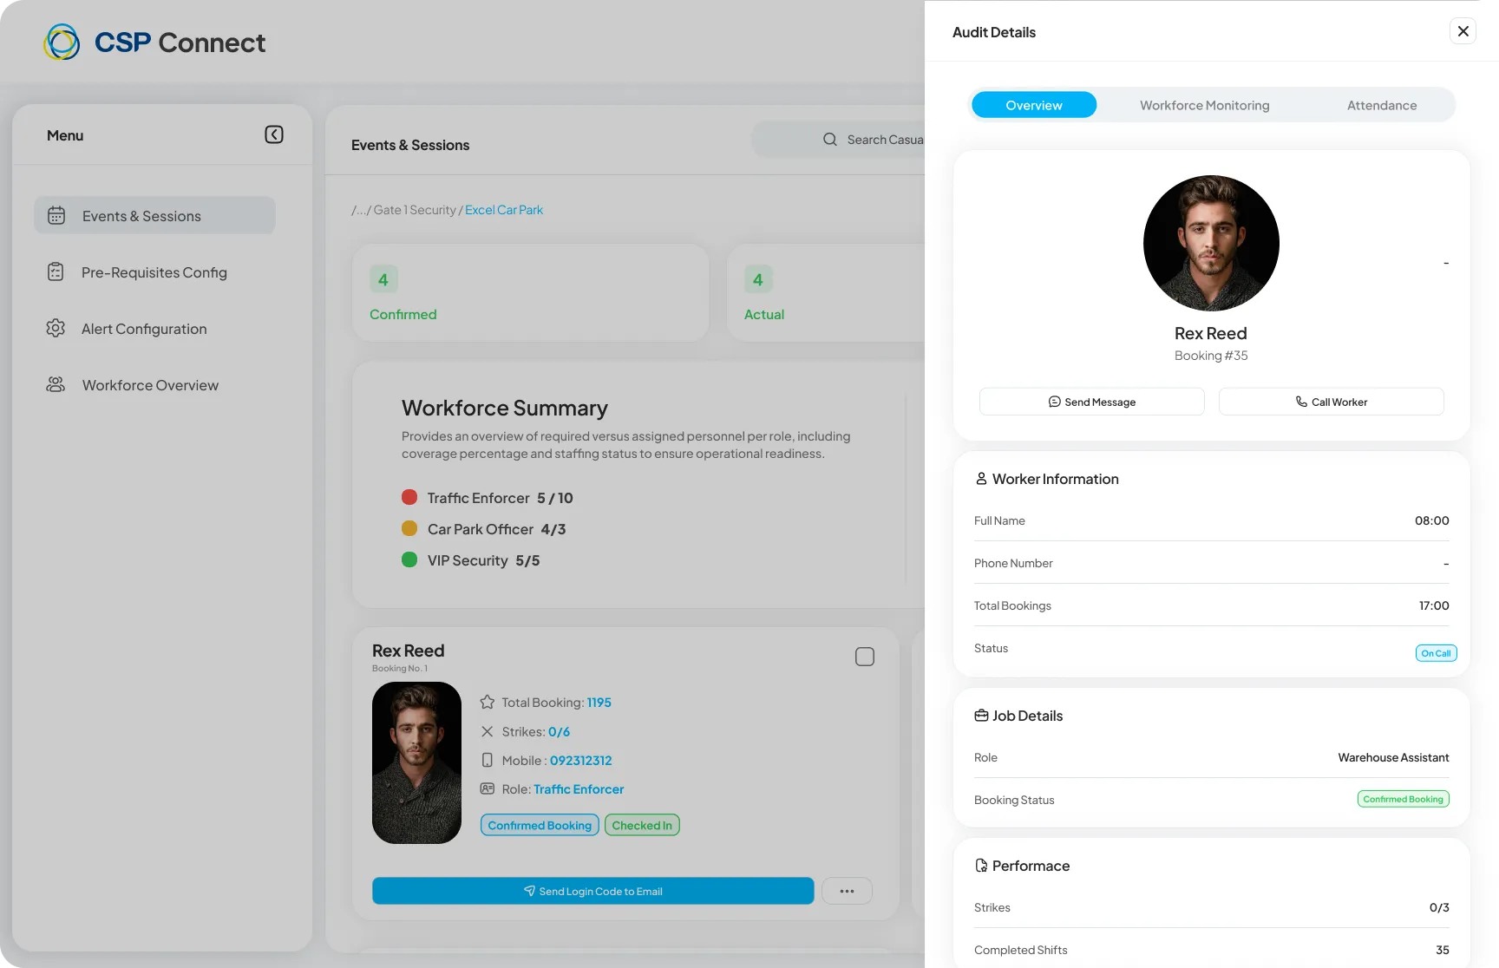Click the paper plane icon on Send Login Code

(529, 891)
